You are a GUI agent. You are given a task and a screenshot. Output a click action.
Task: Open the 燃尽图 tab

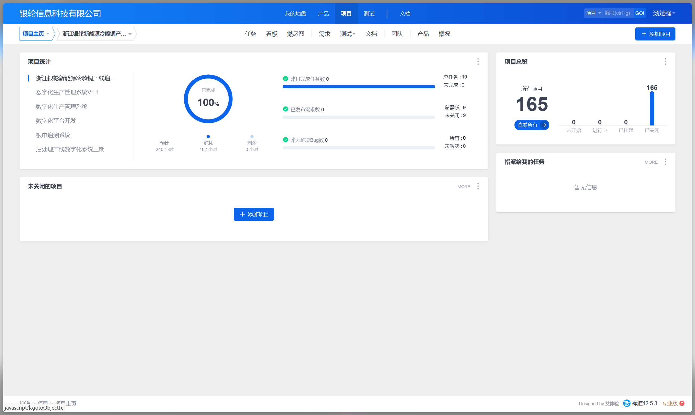295,34
